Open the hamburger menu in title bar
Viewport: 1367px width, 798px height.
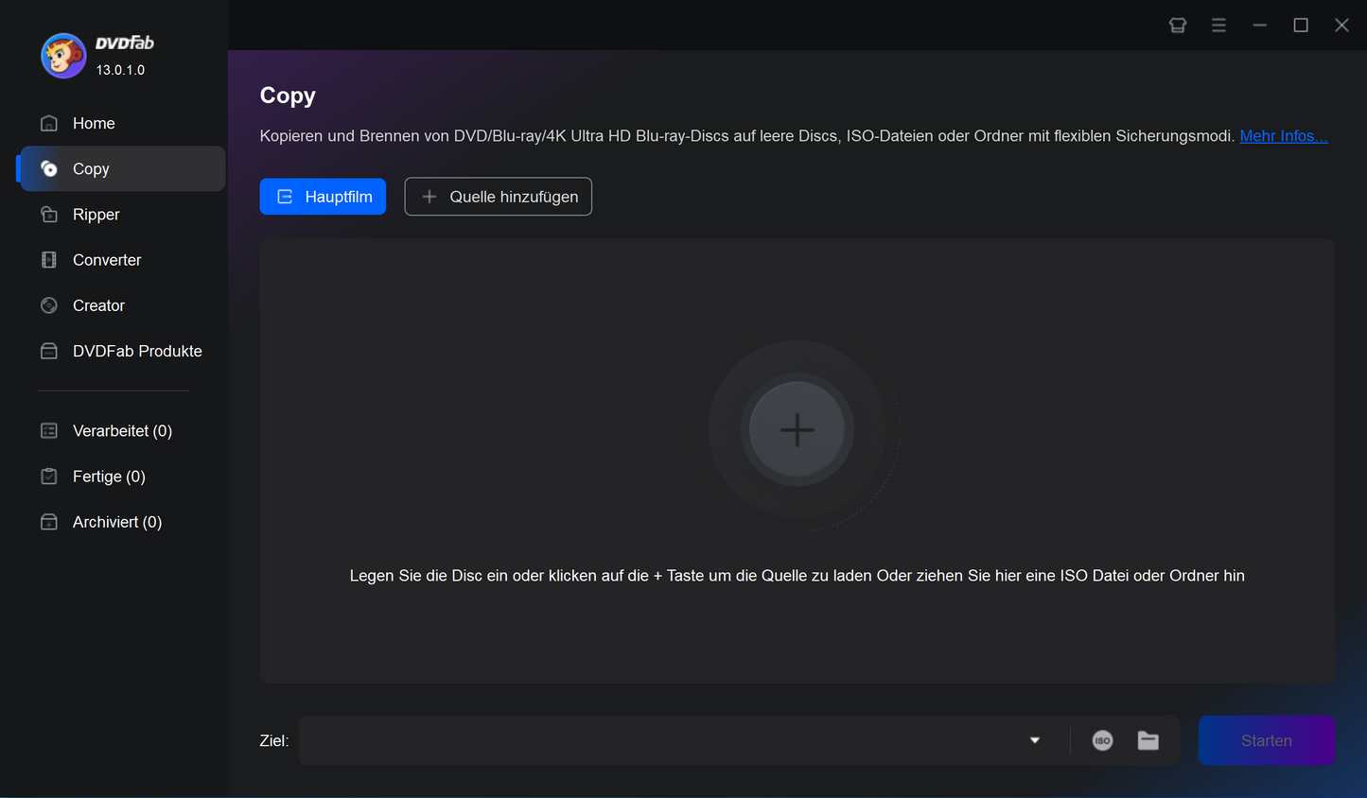pyautogui.click(x=1218, y=26)
